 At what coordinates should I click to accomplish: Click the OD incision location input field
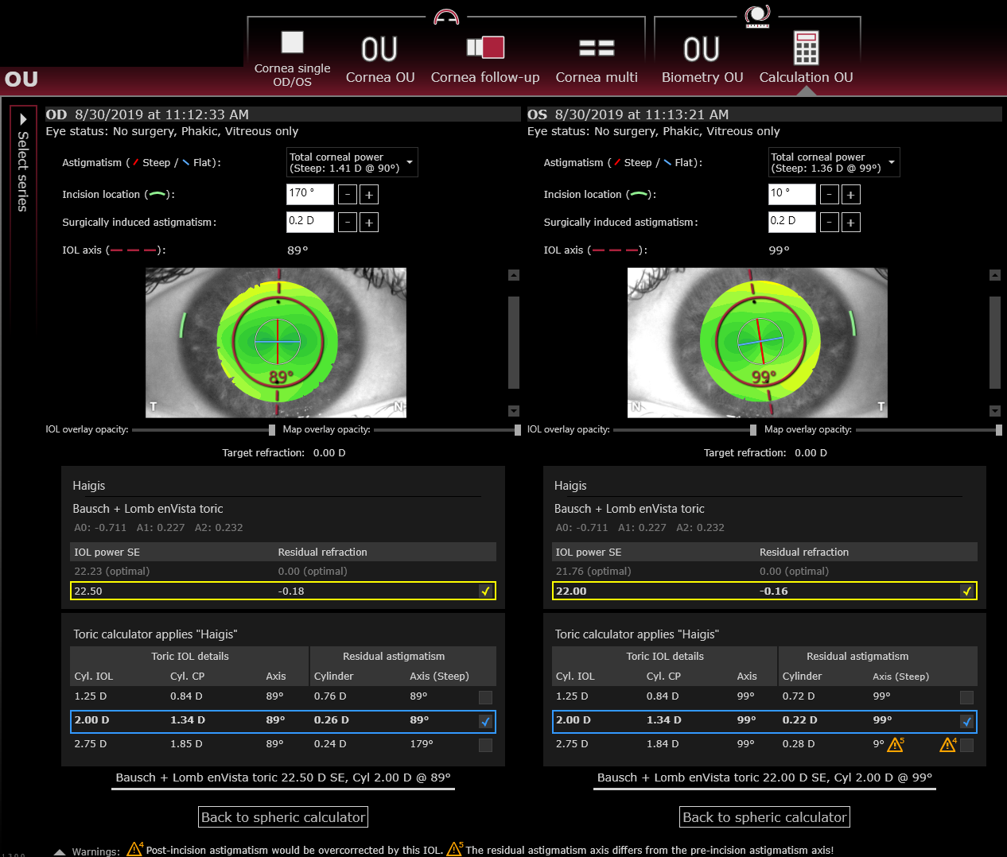[309, 194]
